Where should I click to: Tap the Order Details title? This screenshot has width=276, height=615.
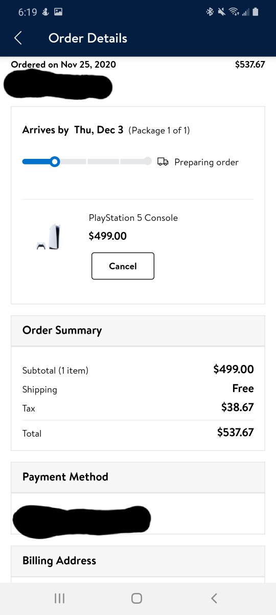coord(88,38)
